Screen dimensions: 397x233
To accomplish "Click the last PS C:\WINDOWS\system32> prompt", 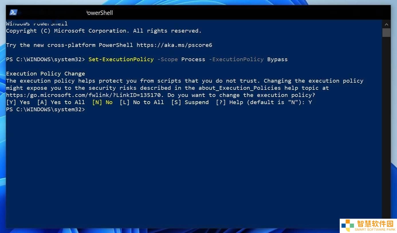I will point(46,109).
